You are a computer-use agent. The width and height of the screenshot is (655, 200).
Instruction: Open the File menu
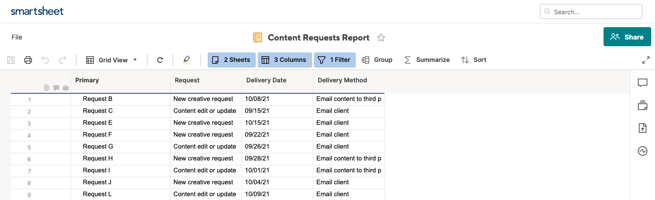(x=17, y=37)
